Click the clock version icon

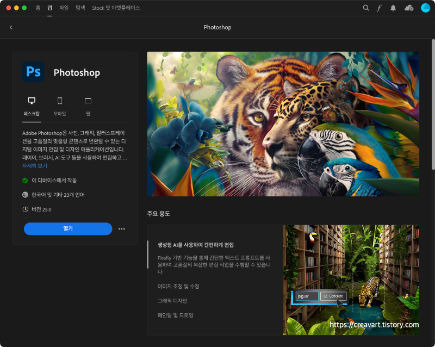click(25, 209)
